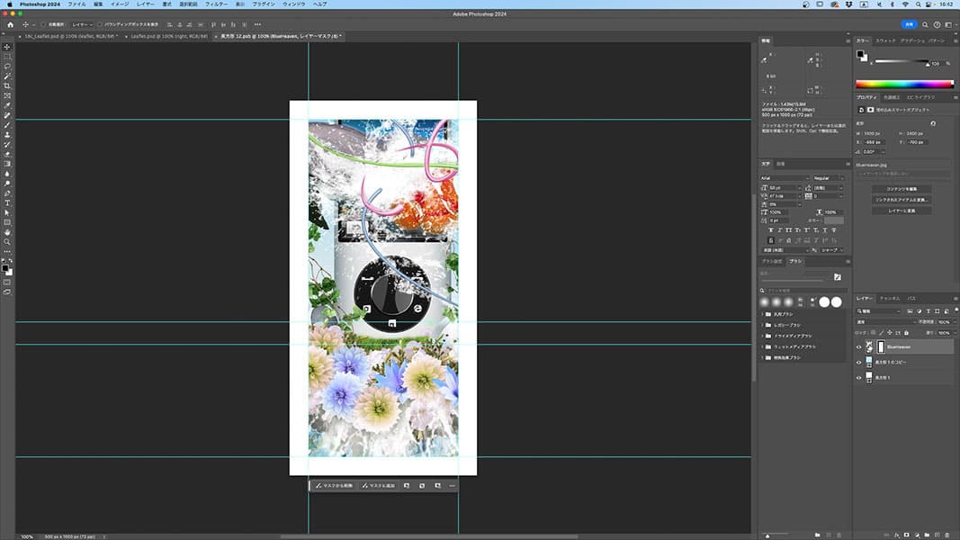Screen dimensions: 960x540
Task: Select the Horizontal Type tool
Action: click(7, 202)
